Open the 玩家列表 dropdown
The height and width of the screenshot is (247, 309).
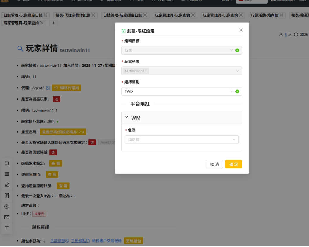182,71
